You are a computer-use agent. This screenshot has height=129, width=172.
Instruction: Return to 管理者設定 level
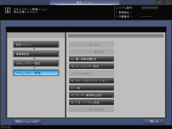[36, 54]
